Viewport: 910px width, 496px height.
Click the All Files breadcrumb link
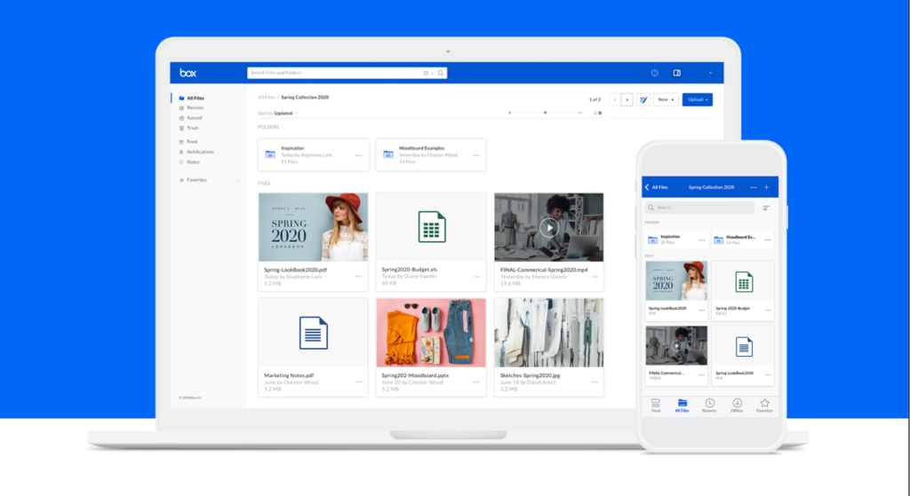pyautogui.click(x=266, y=97)
